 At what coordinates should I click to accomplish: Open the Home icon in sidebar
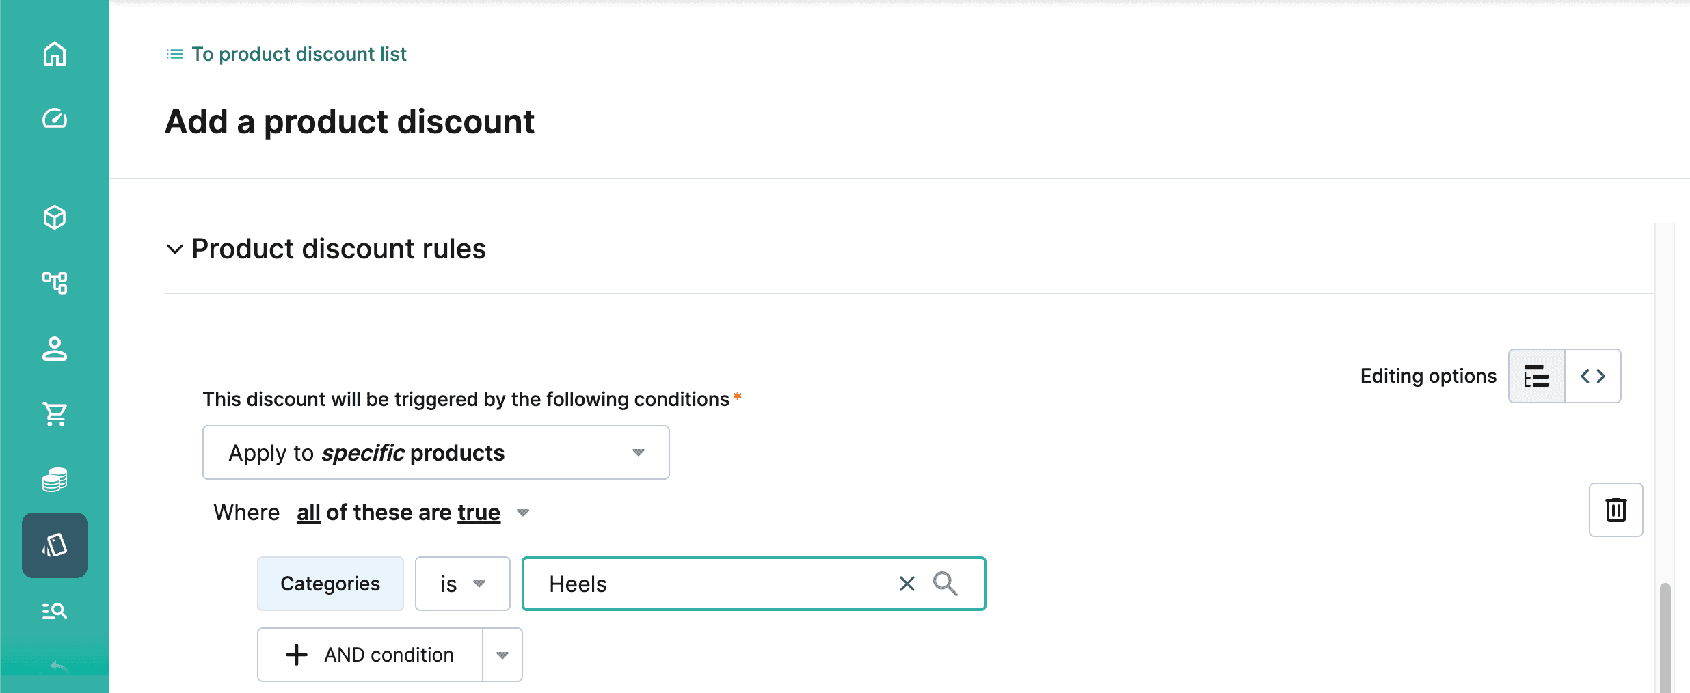[x=55, y=54]
